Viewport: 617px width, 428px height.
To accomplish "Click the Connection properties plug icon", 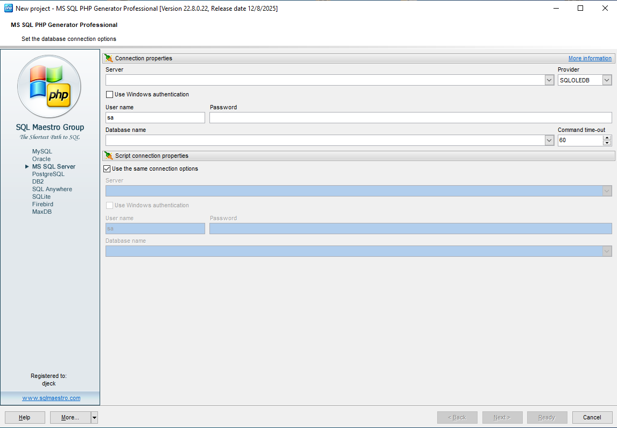I will point(109,58).
